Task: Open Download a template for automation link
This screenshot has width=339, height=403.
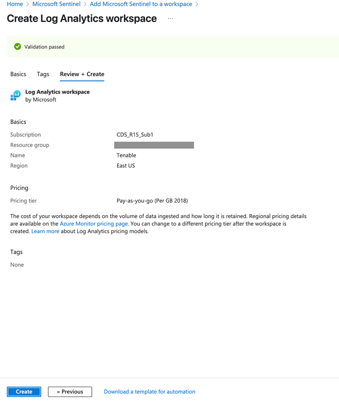Action: pos(149,392)
